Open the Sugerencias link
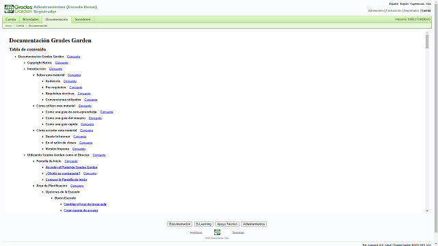This screenshot has height=246, width=438. 417,4
